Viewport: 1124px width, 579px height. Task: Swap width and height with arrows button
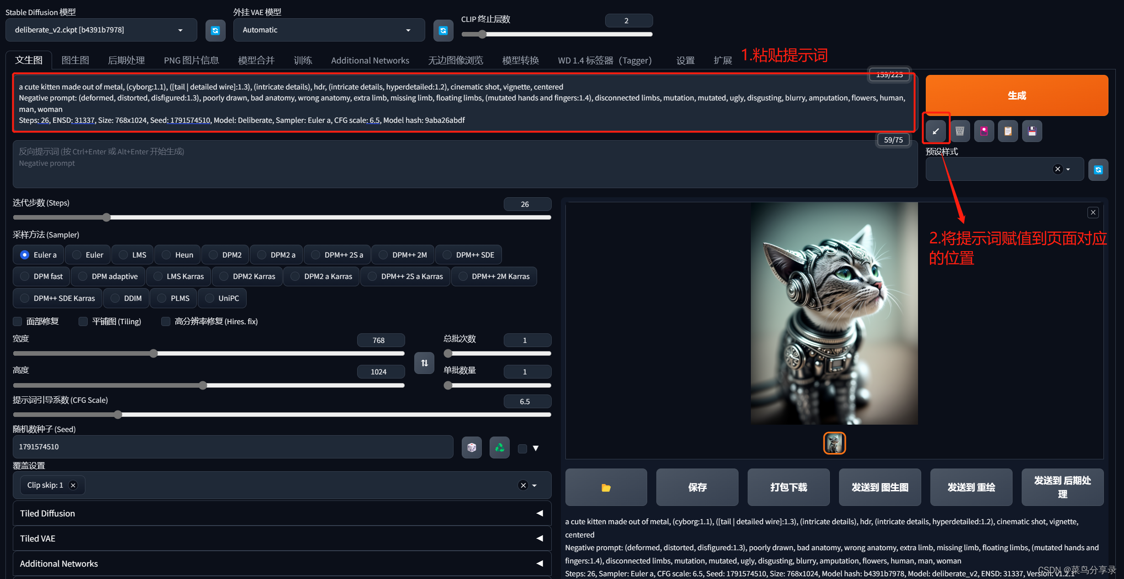[424, 363]
